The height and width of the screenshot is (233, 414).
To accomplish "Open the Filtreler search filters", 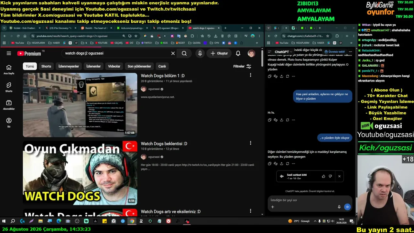I will (242, 66).
